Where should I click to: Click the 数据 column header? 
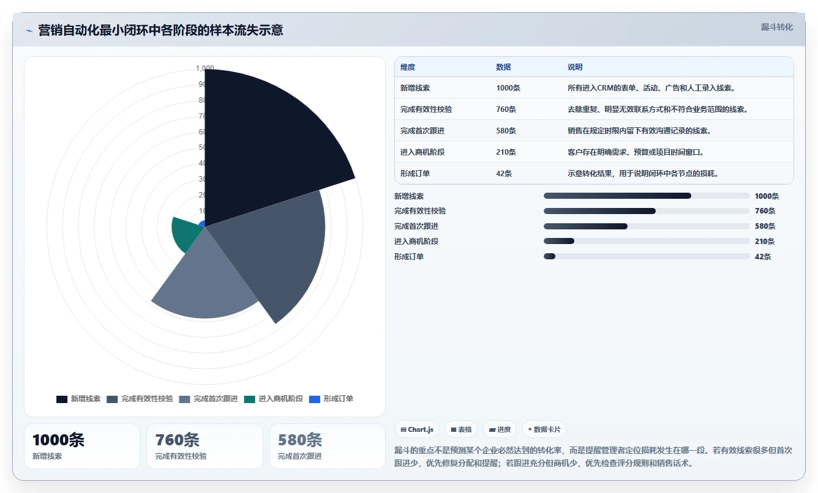503,67
